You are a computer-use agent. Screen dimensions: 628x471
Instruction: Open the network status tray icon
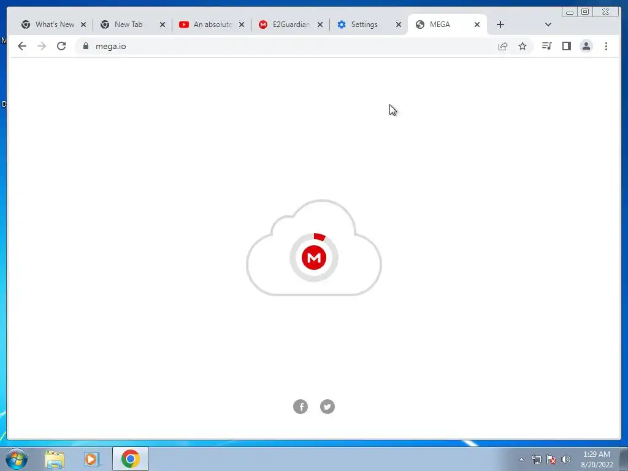click(536, 459)
